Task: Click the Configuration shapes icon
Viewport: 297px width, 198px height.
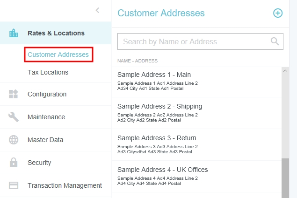Action: (14, 94)
